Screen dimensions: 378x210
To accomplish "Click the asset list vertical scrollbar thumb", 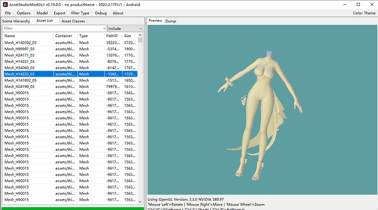I will coord(140,40).
